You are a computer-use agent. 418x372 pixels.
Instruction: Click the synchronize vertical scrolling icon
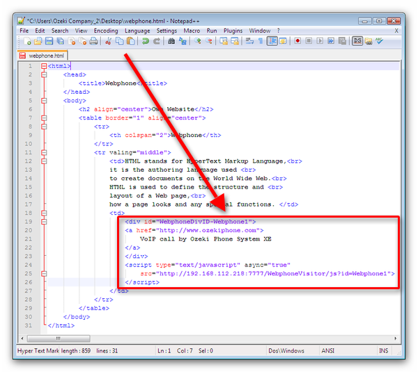pos(224,41)
